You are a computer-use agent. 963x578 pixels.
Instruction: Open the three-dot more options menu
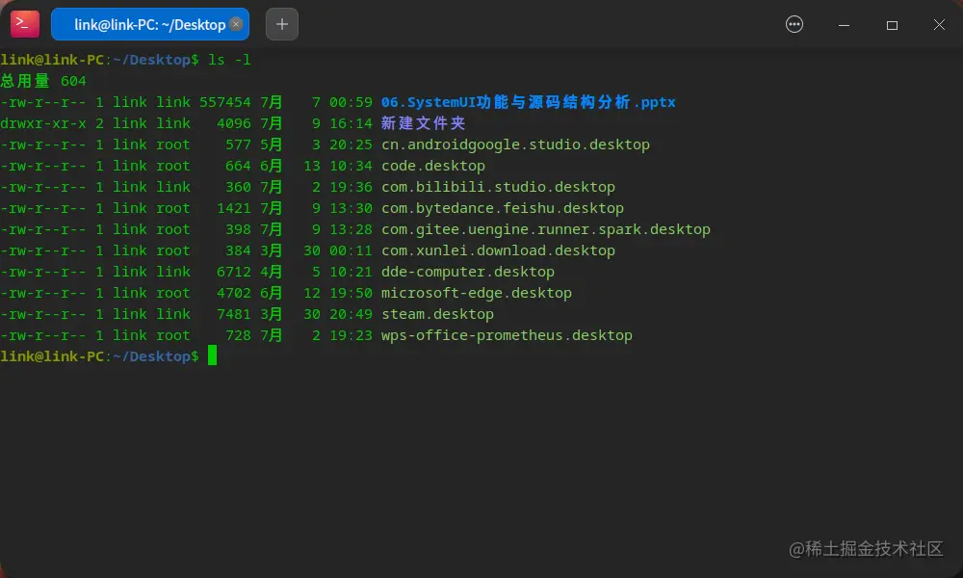tap(794, 25)
